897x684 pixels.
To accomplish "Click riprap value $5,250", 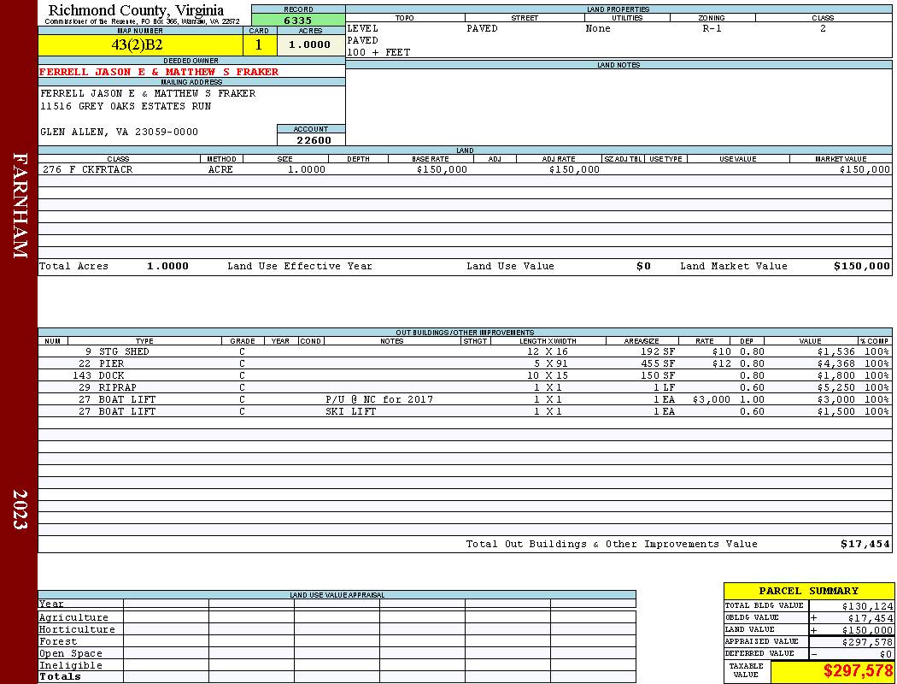I will (835, 387).
